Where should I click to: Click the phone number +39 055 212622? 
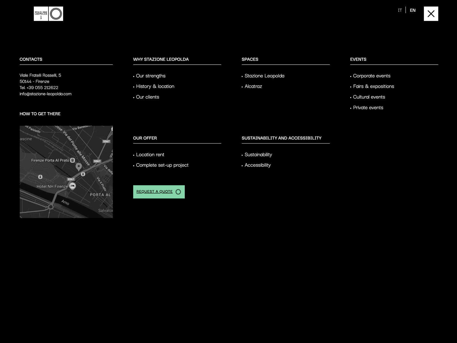pos(42,88)
